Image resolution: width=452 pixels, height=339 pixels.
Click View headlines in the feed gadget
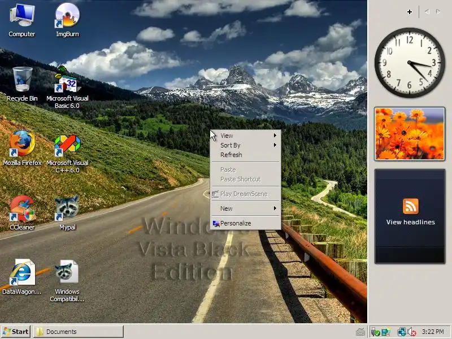click(x=410, y=222)
